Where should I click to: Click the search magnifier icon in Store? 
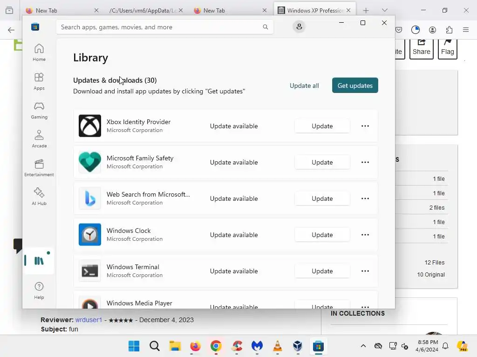point(265,27)
